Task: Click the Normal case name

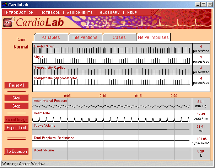Action: 21,47
